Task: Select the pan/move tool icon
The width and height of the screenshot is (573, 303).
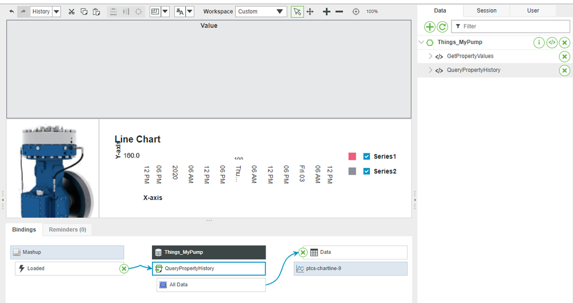Action: (310, 11)
